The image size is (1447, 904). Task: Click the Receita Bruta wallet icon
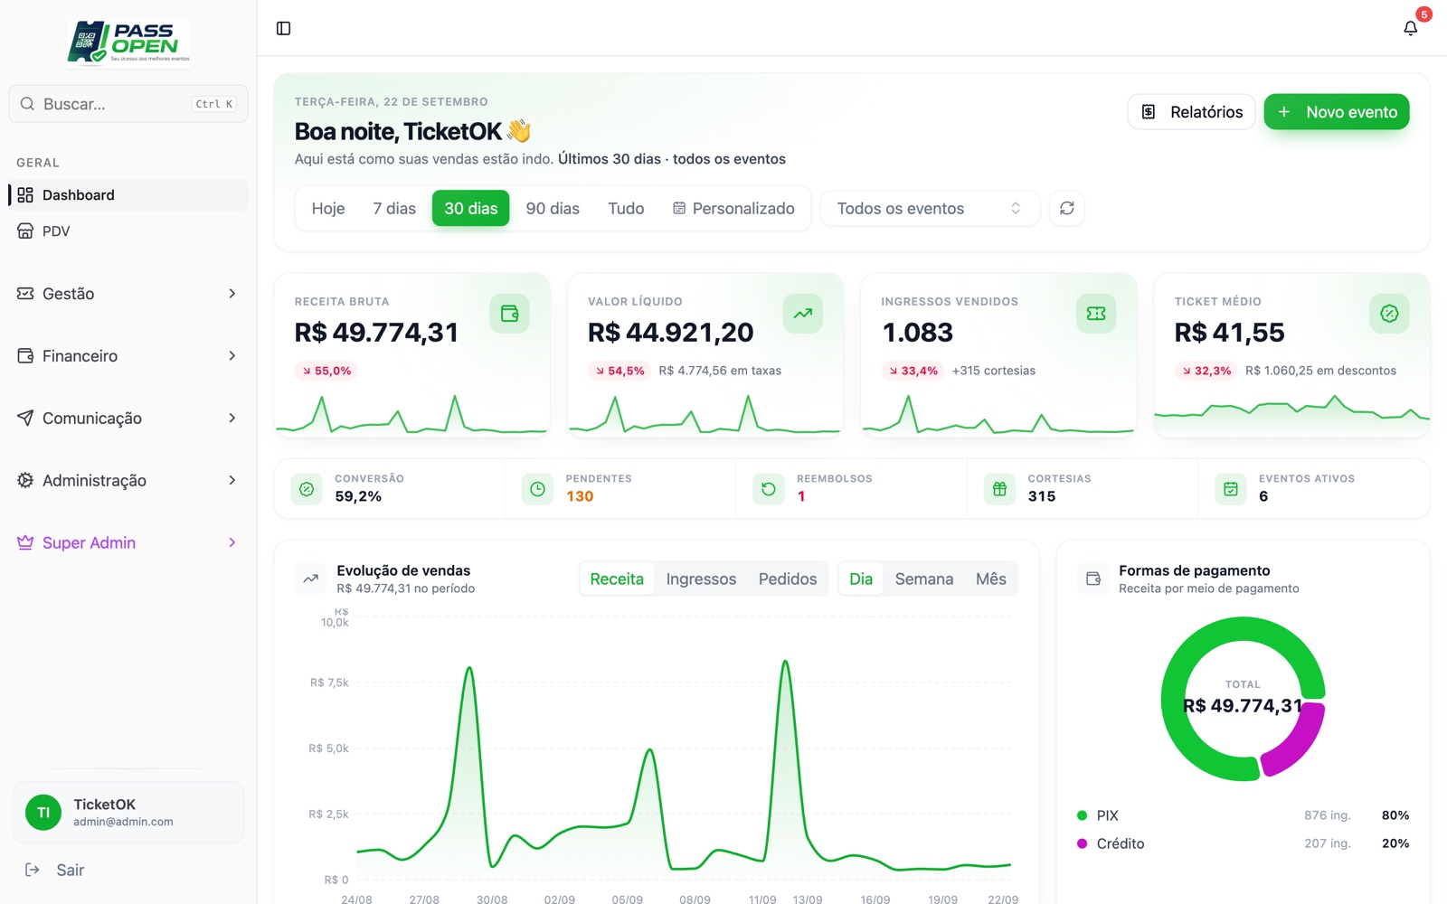pyautogui.click(x=510, y=314)
